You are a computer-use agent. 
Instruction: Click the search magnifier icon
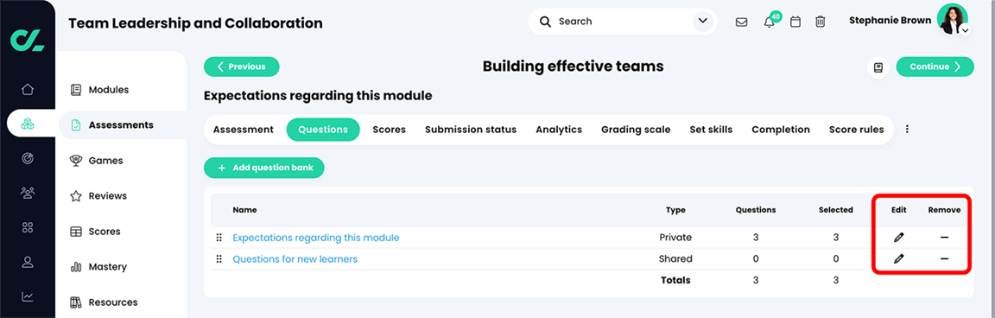[546, 22]
